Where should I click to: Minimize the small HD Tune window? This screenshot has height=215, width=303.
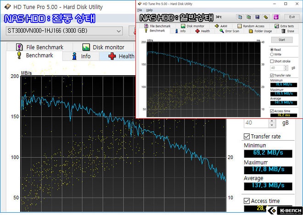pyautogui.click(x=275, y=4)
